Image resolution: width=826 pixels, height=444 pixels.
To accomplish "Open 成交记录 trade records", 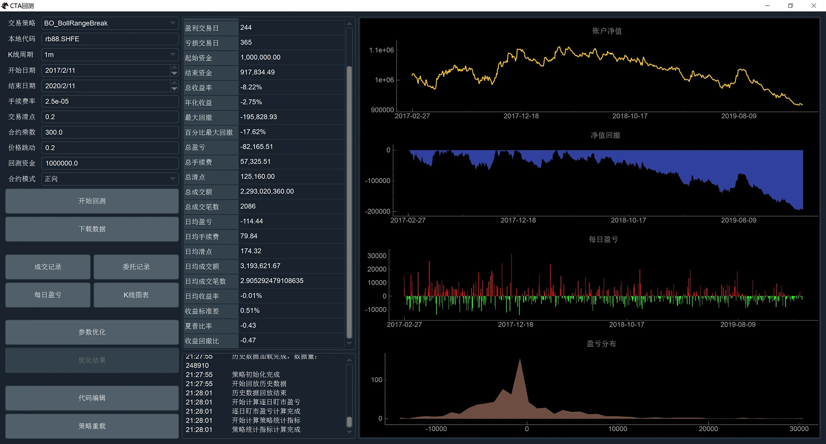I will (x=48, y=267).
